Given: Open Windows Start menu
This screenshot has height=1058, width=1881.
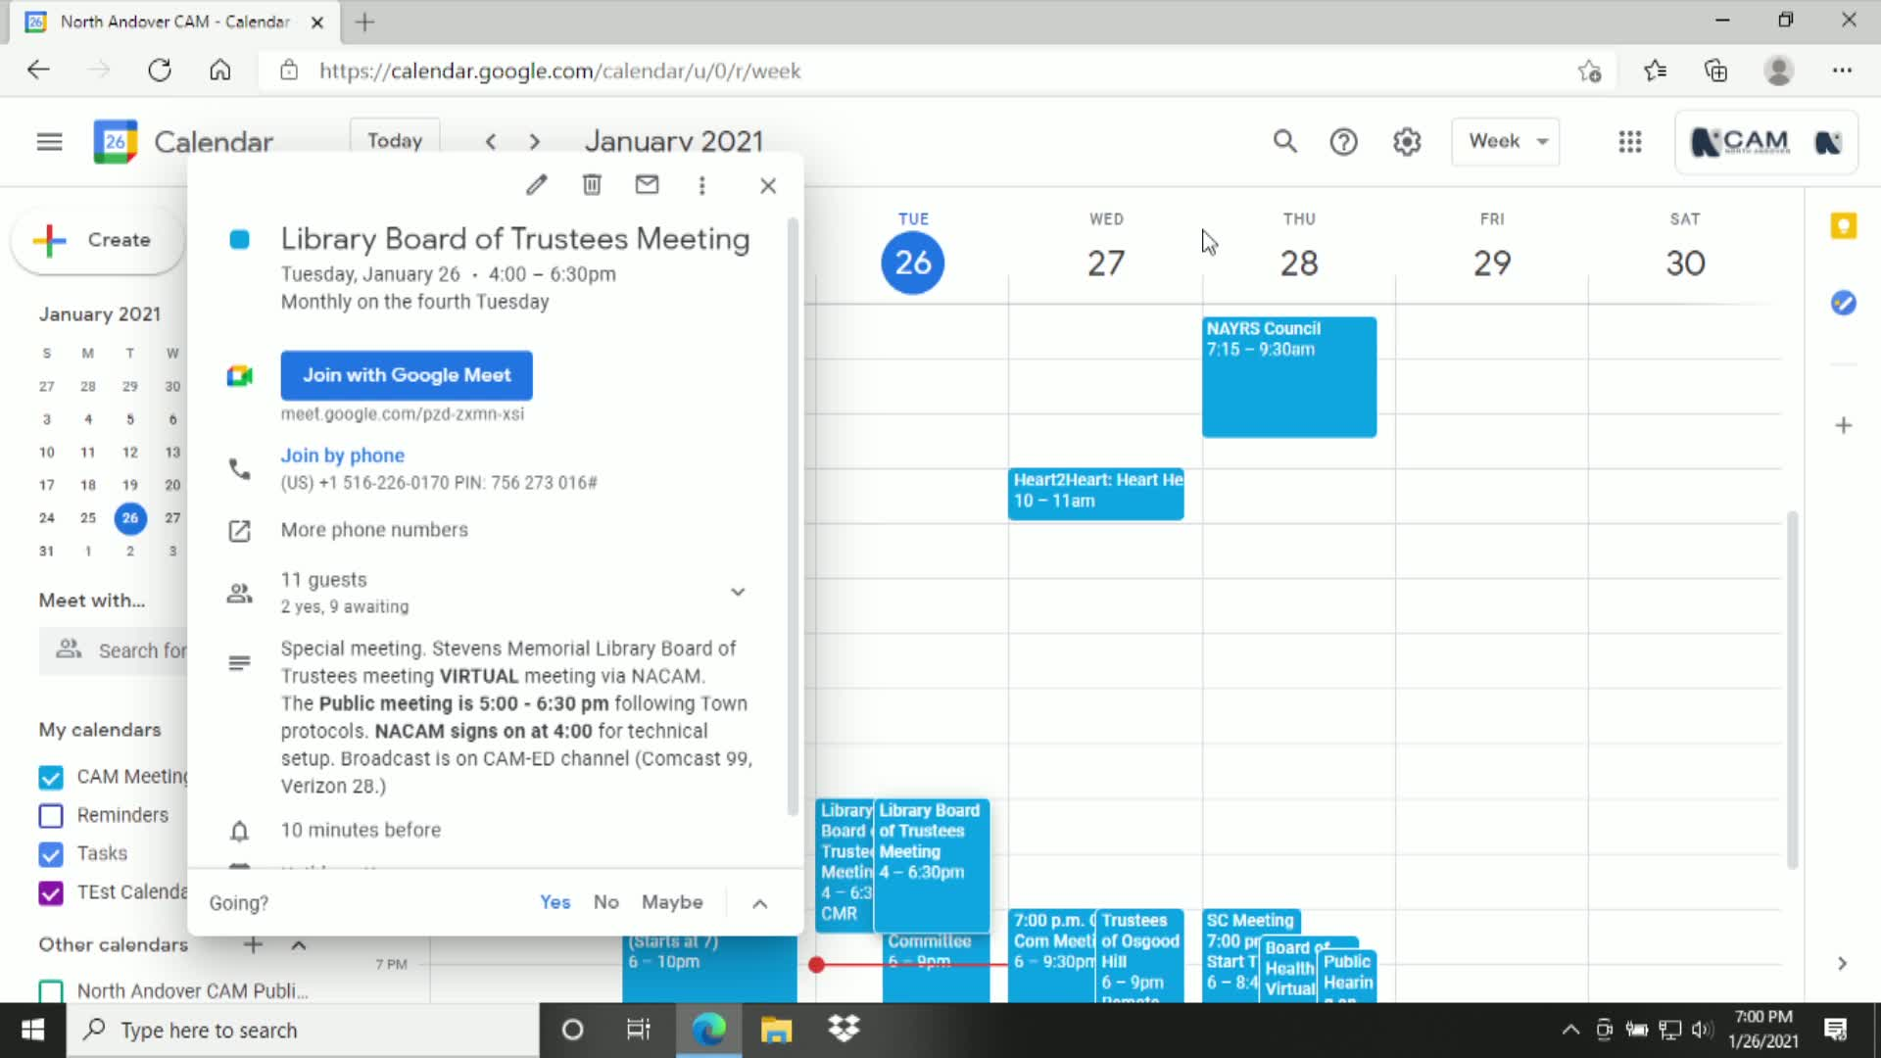Looking at the screenshot, I should pyautogui.click(x=32, y=1030).
